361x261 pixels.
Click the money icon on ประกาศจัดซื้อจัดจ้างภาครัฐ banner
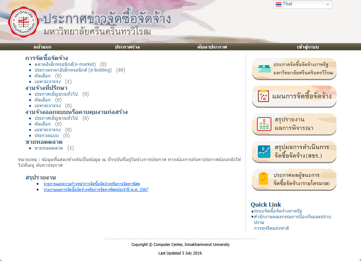click(264, 69)
